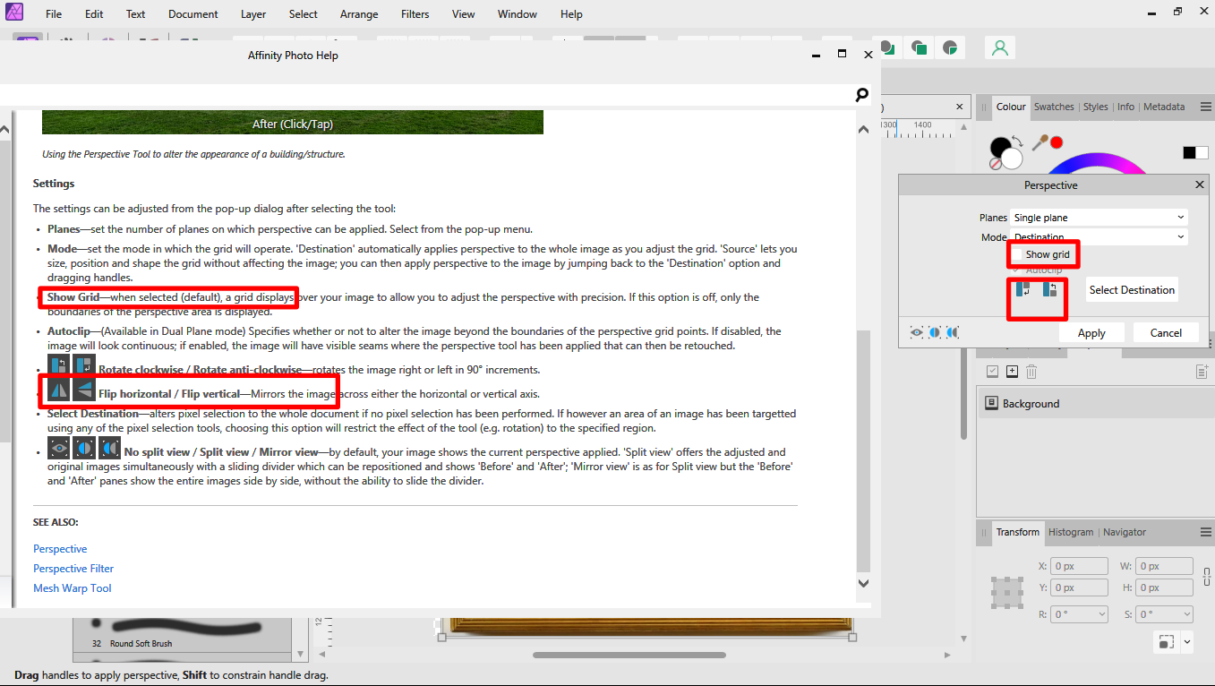1215x686 pixels.
Task: Choose the Mirror view icon
Action: pos(953,332)
